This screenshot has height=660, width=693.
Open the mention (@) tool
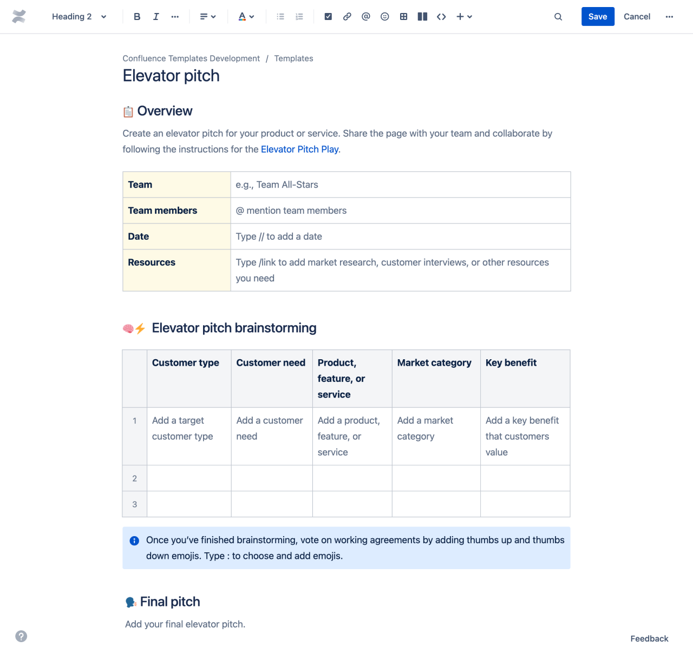(366, 16)
